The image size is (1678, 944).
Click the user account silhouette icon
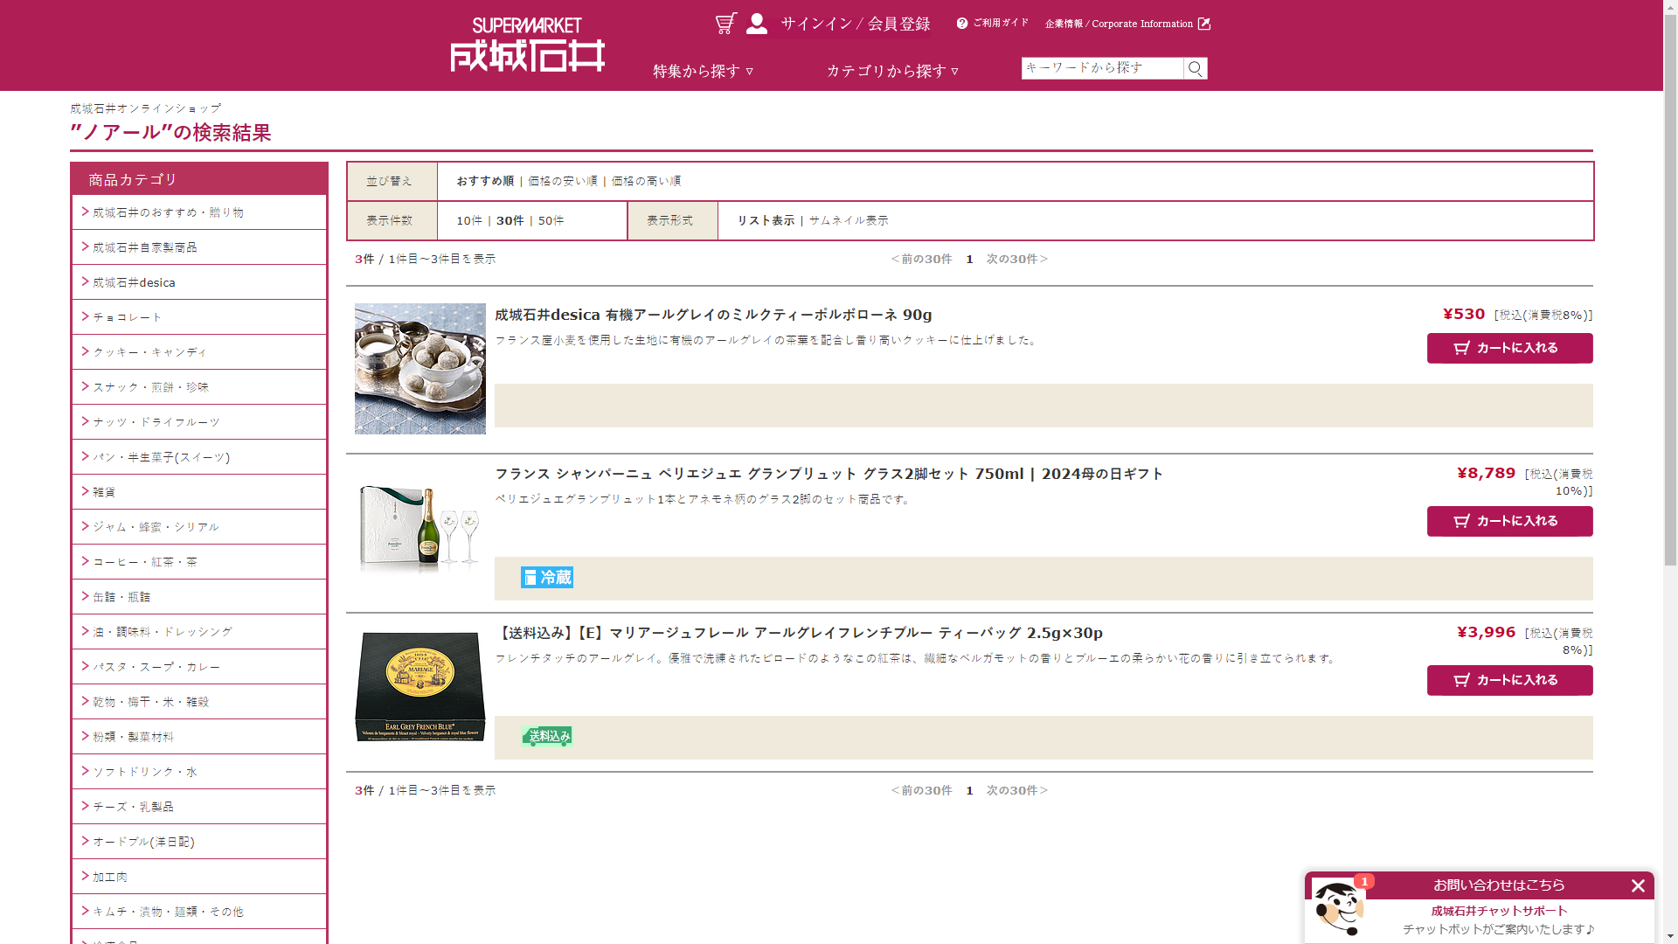[x=757, y=24]
